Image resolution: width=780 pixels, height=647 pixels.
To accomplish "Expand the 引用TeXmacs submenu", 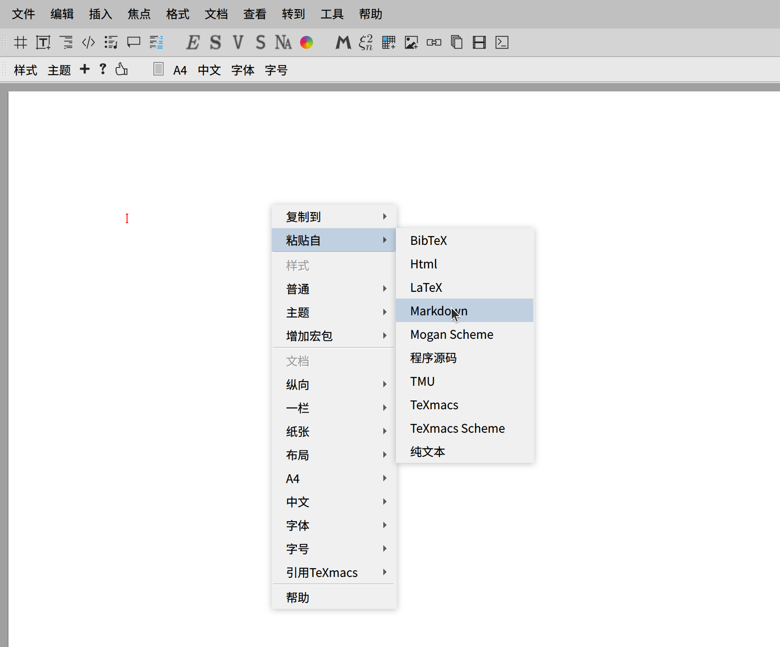I will pos(334,572).
